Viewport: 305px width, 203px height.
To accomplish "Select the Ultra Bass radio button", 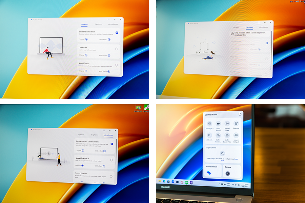I will coord(117,49).
